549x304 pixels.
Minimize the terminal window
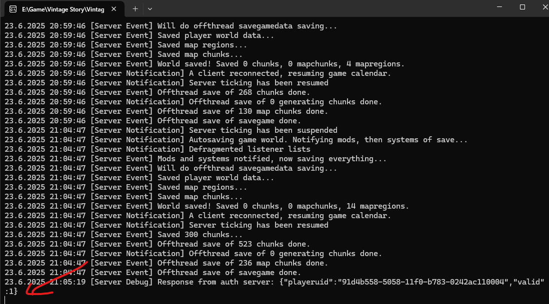499,7
